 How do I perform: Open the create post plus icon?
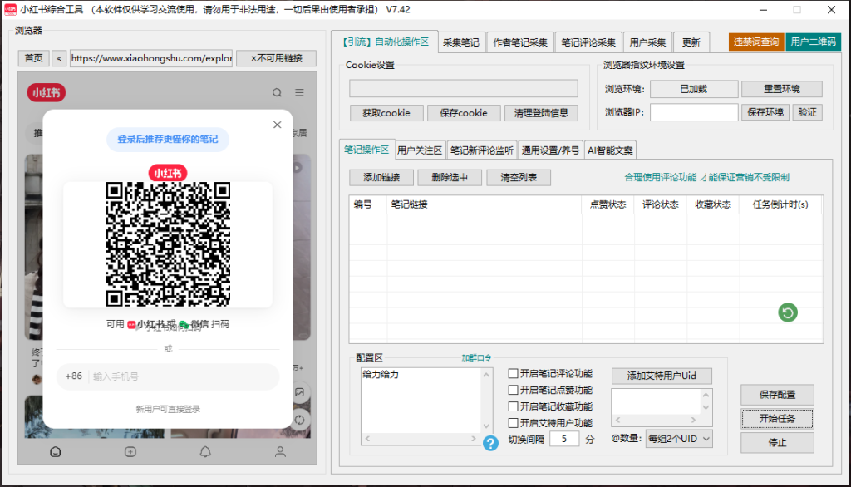tap(130, 451)
